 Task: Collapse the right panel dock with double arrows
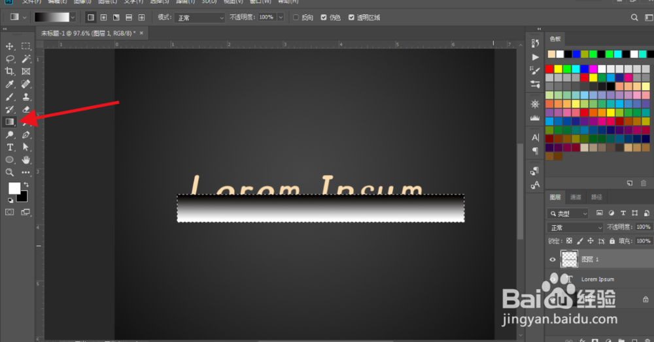pos(539,29)
